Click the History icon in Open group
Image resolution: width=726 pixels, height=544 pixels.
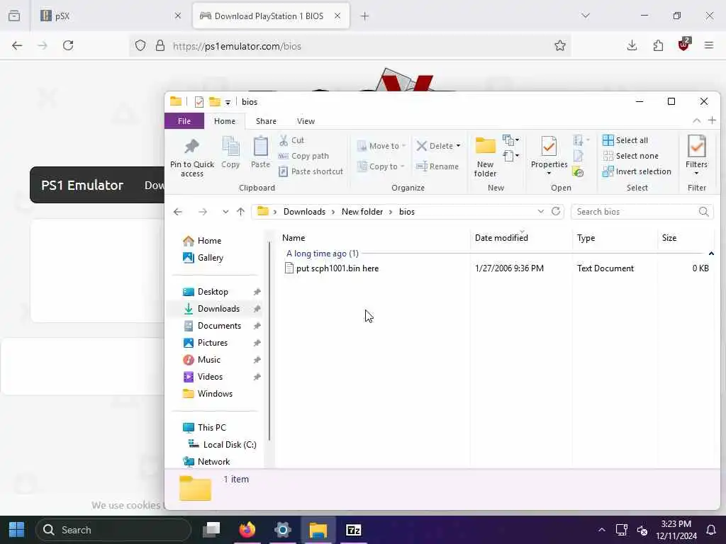(x=578, y=172)
